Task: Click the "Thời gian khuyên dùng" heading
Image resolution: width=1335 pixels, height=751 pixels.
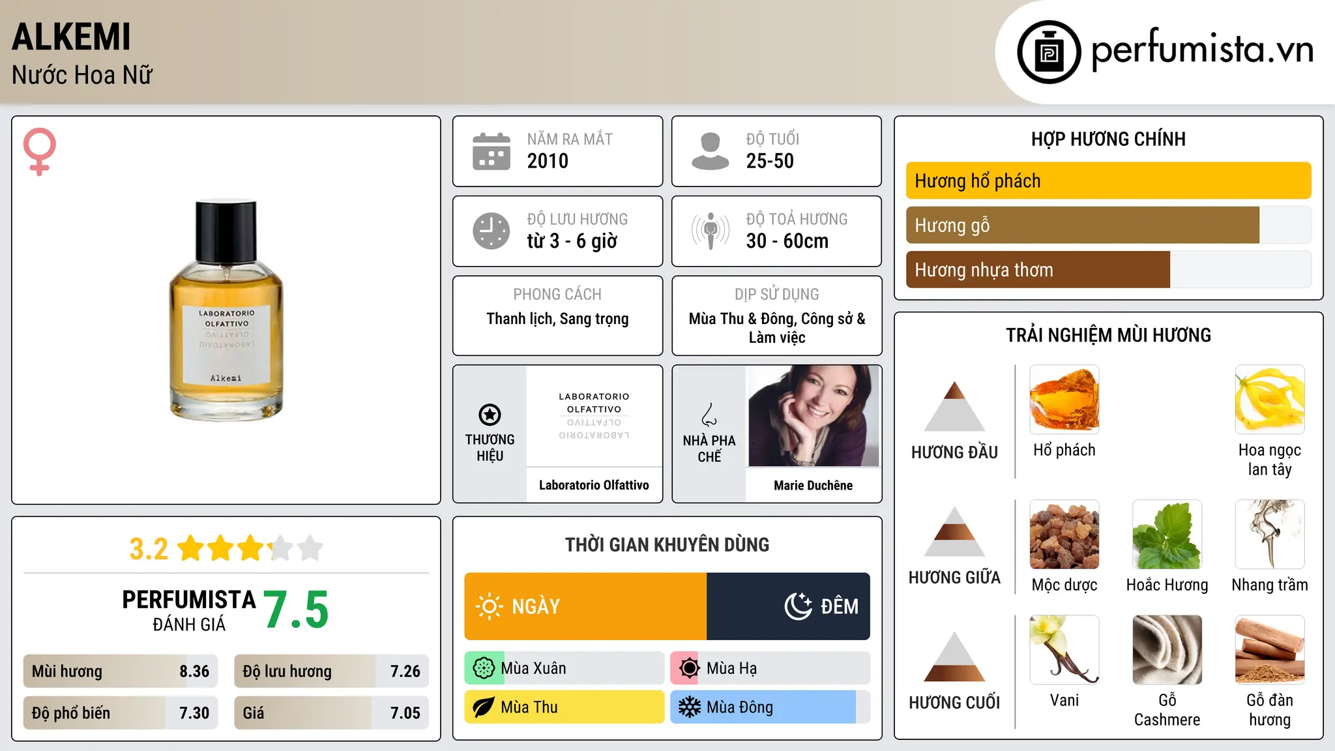Action: 667,544
